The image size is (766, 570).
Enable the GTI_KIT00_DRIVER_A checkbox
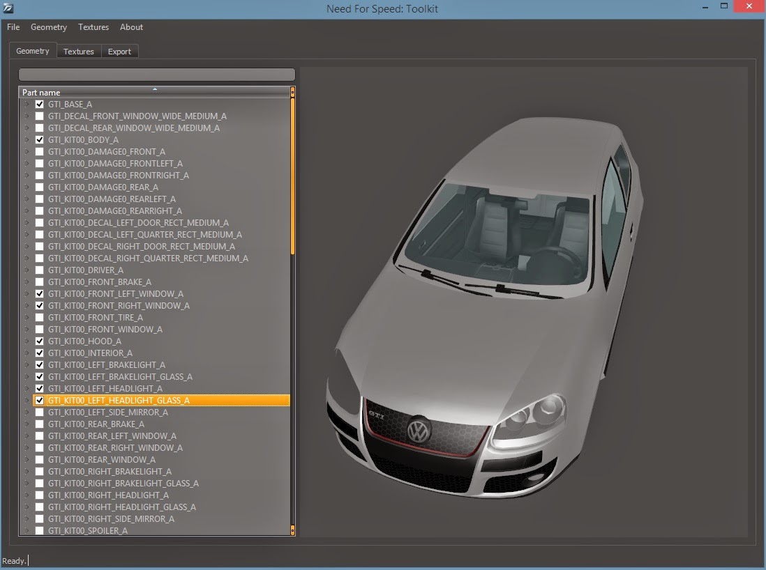tap(39, 270)
